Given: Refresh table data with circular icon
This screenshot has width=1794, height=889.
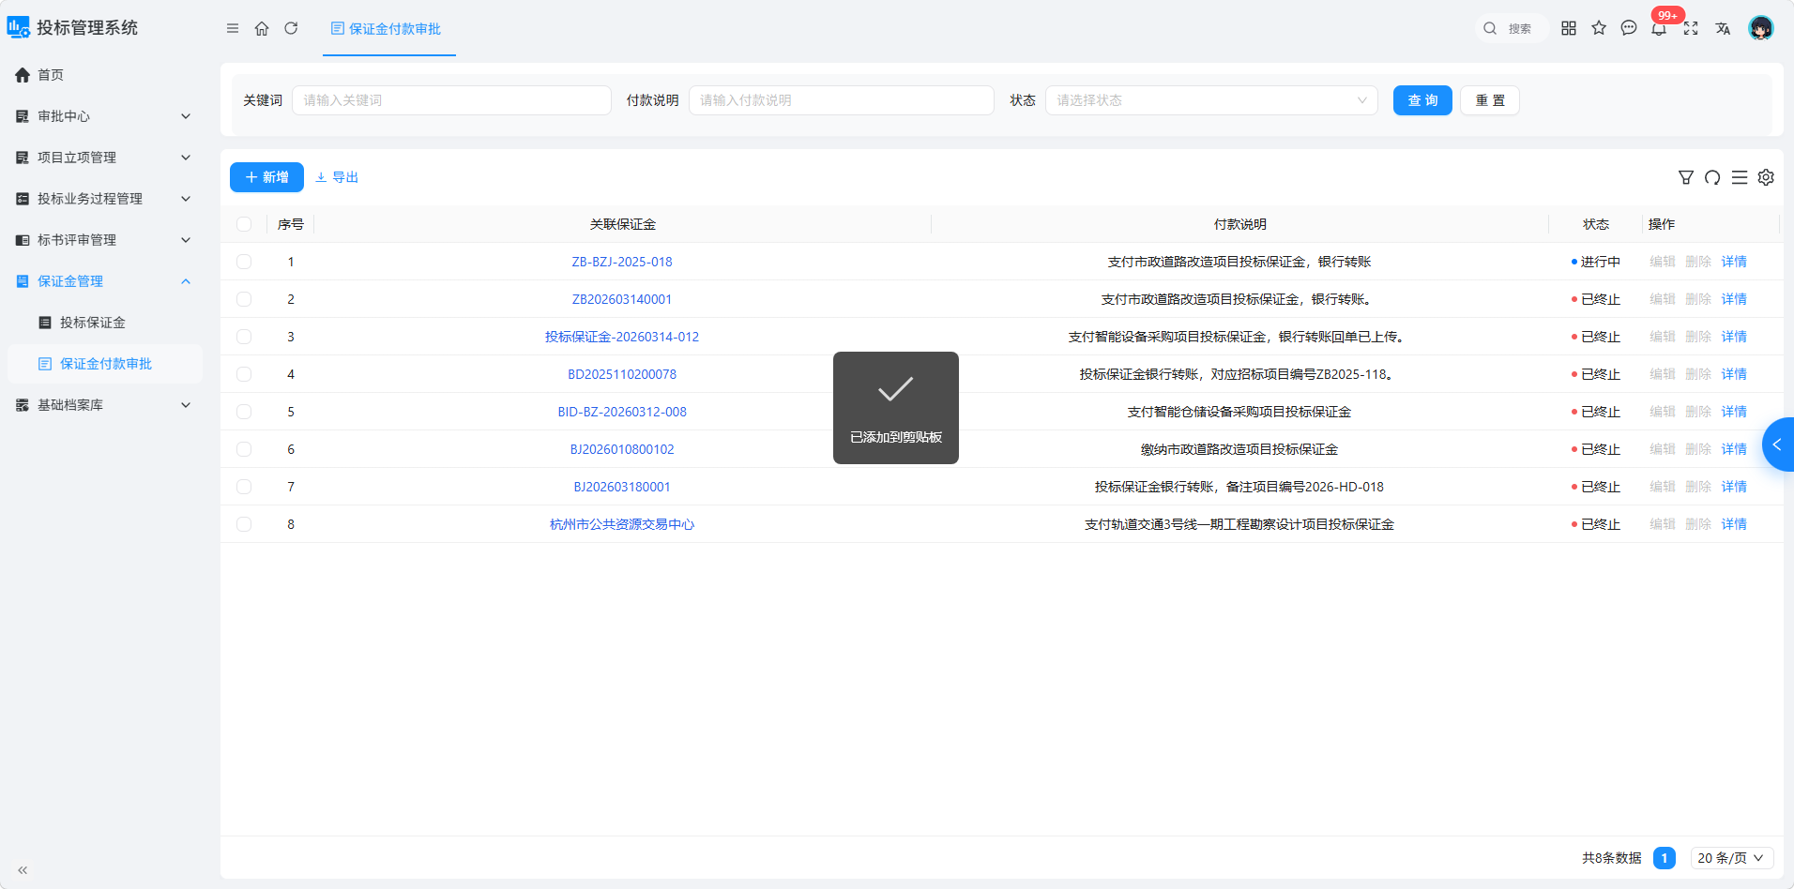Looking at the screenshot, I should 1712,177.
